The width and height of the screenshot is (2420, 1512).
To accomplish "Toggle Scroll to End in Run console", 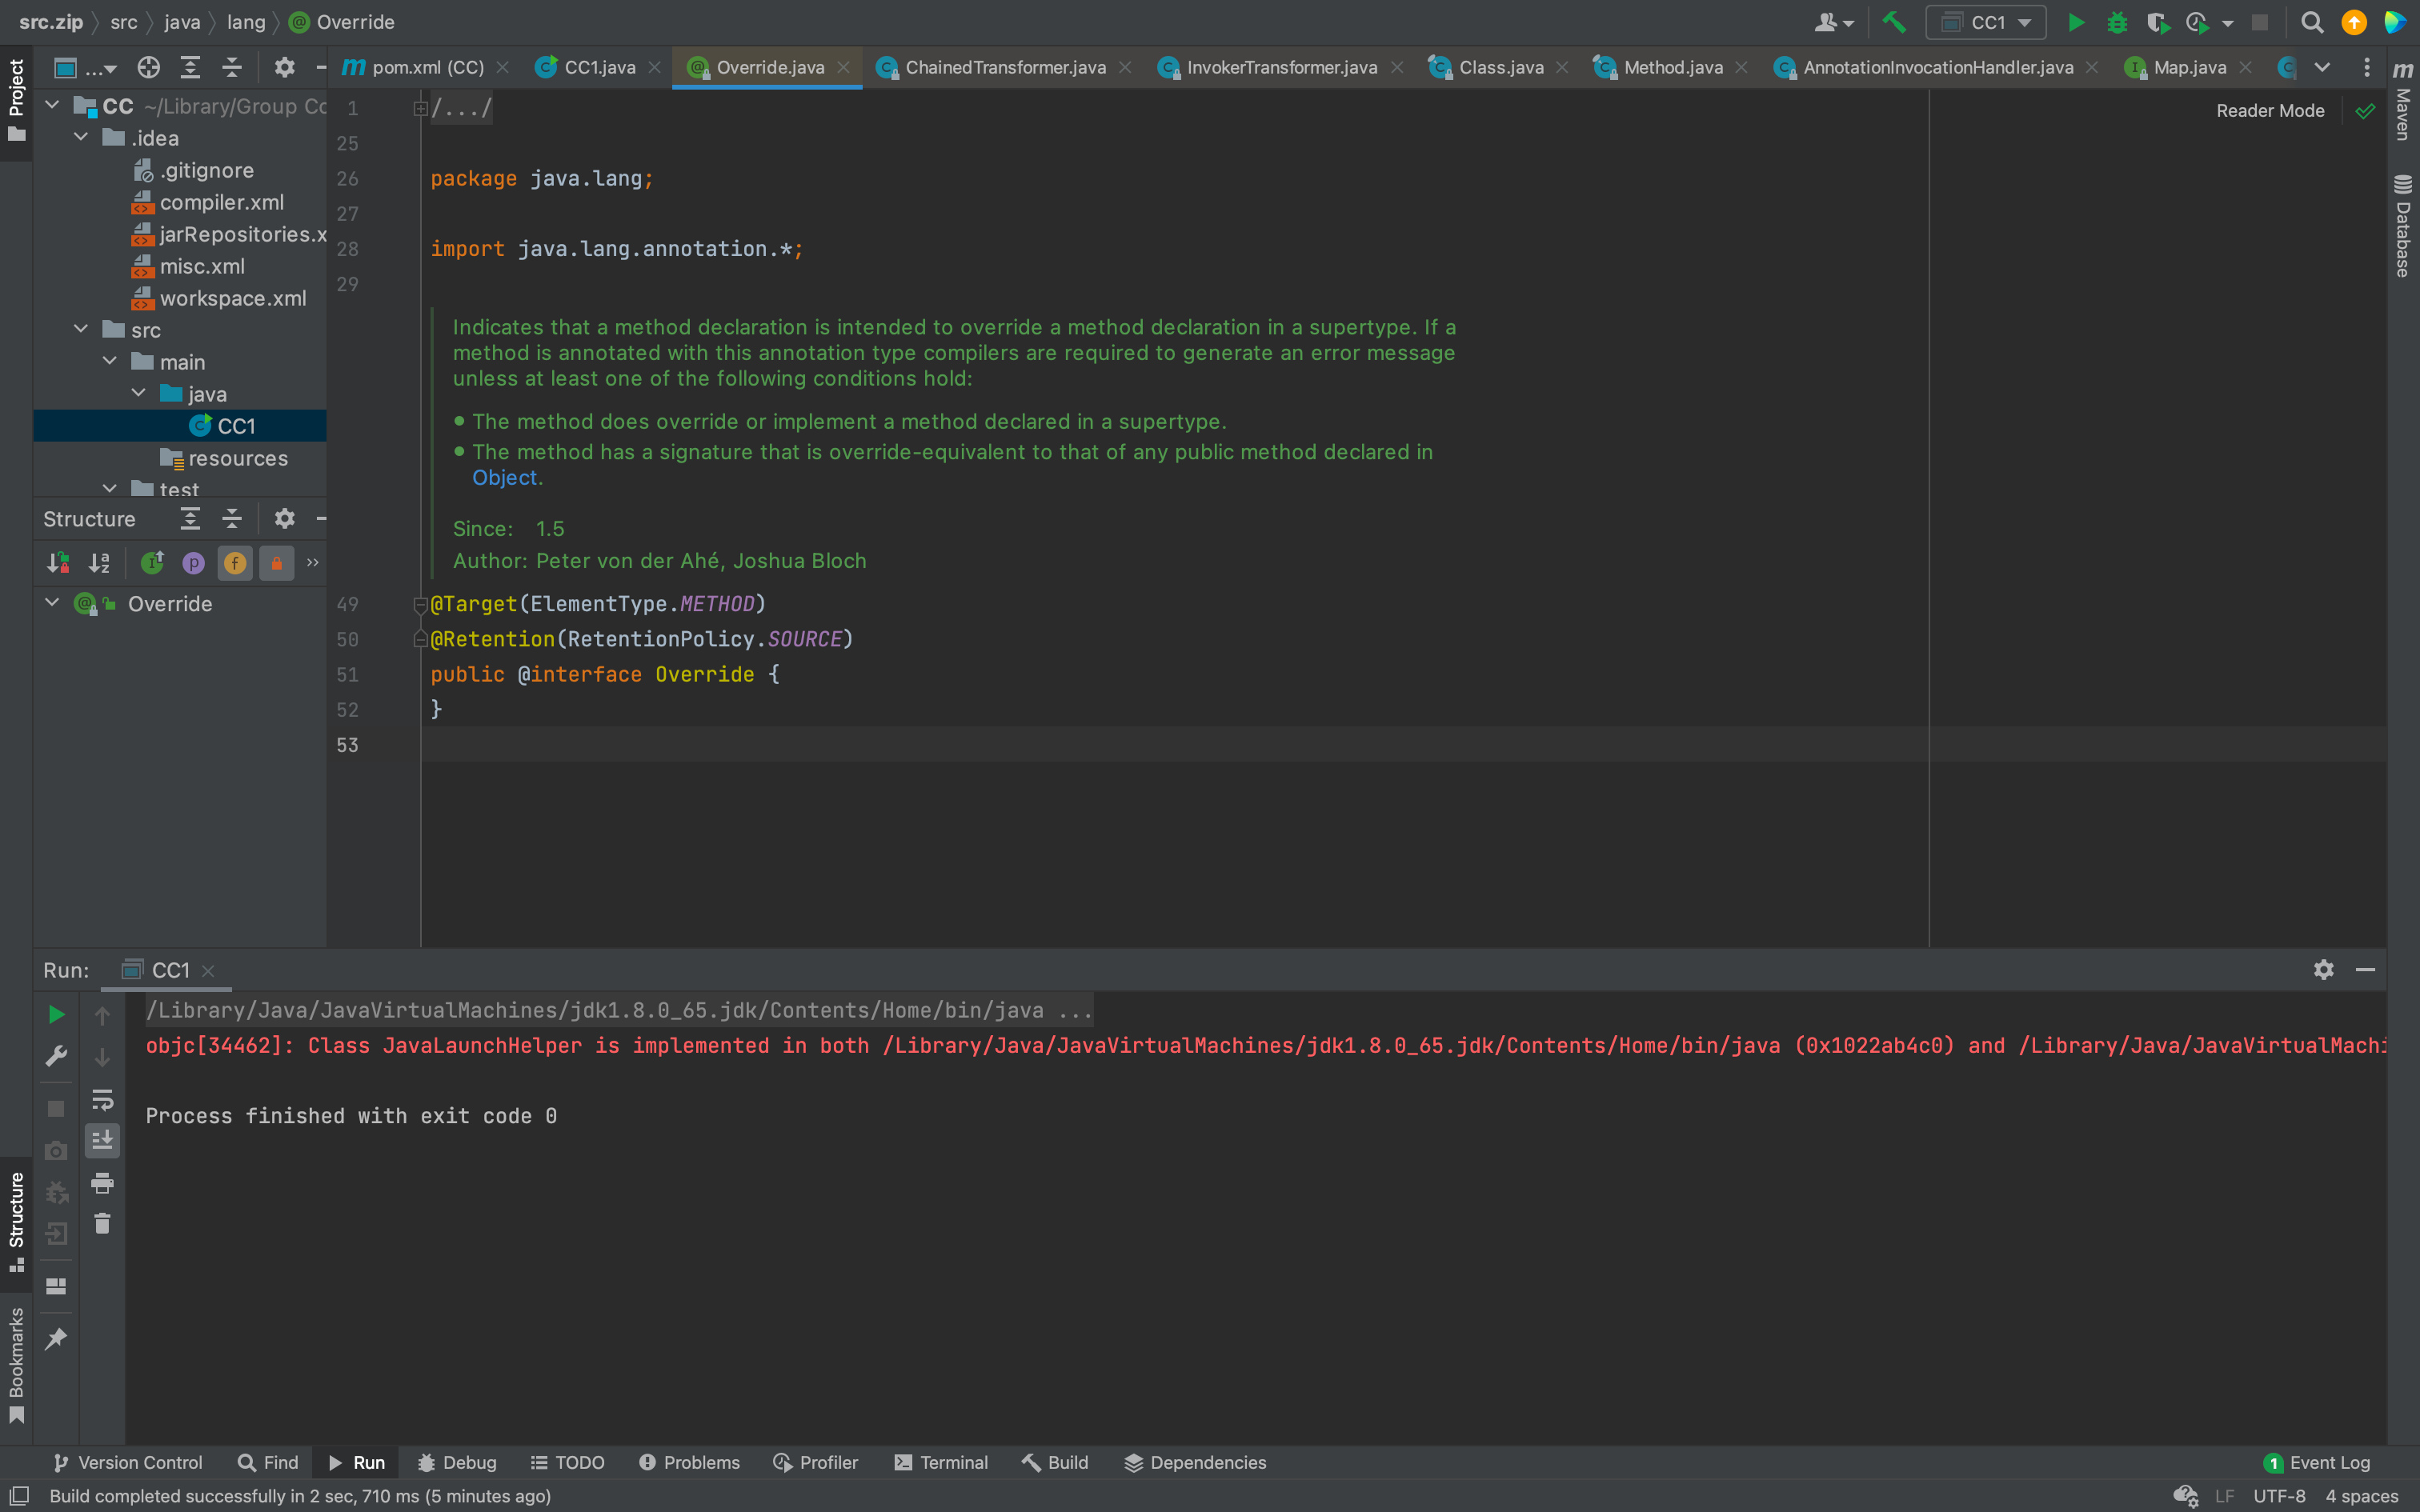I will [102, 1140].
